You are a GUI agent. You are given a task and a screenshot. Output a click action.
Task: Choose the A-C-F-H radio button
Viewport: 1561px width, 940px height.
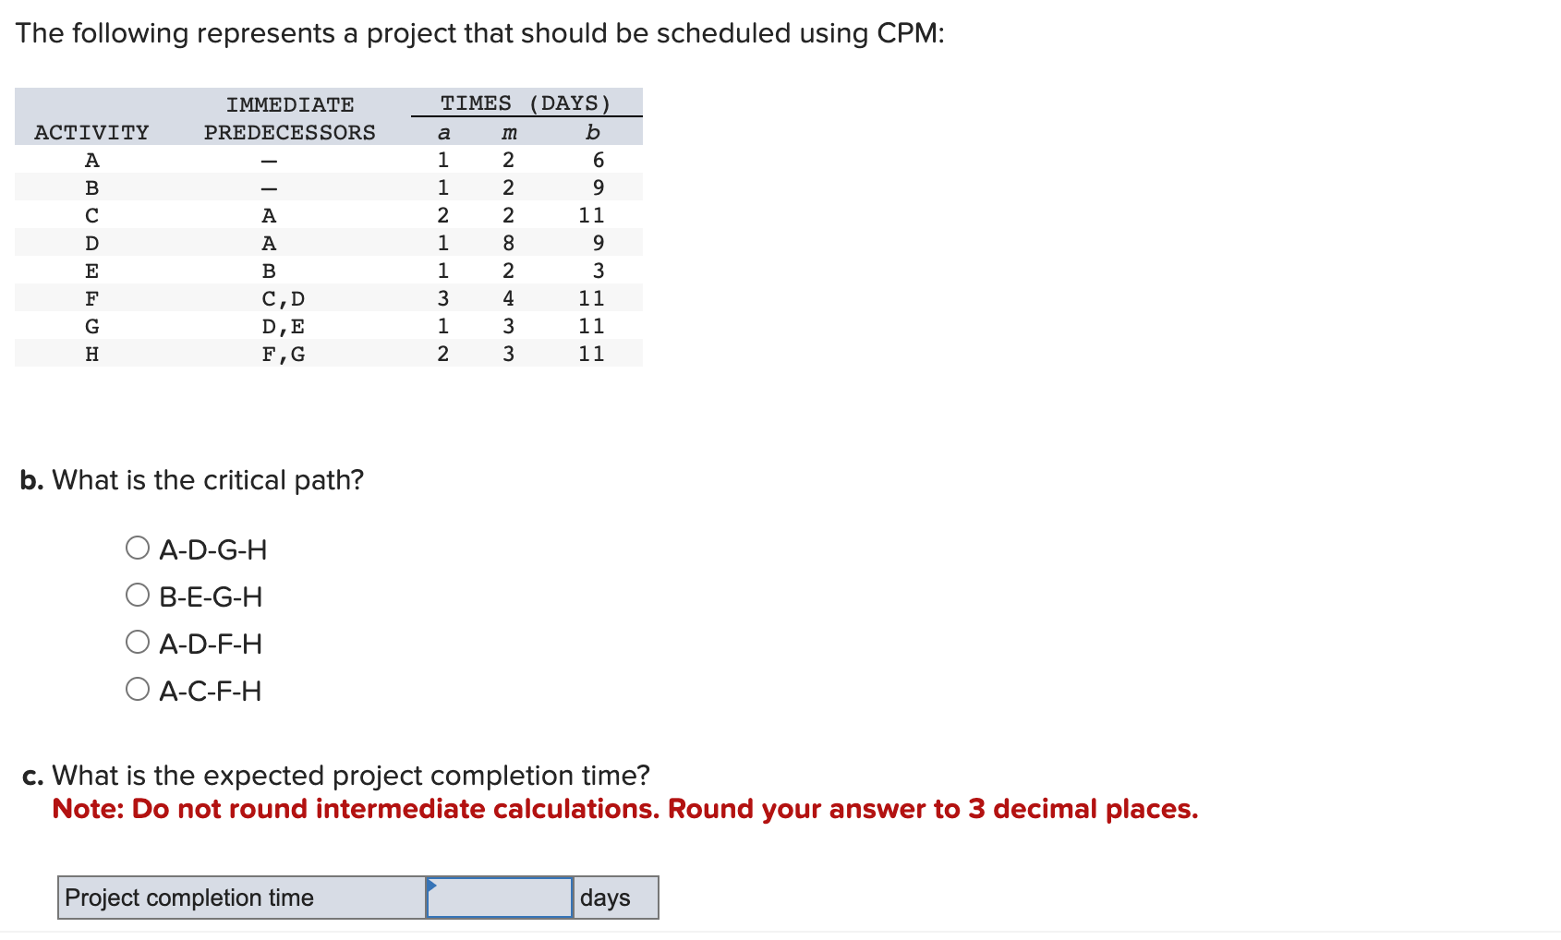pyautogui.click(x=137, y=689)
